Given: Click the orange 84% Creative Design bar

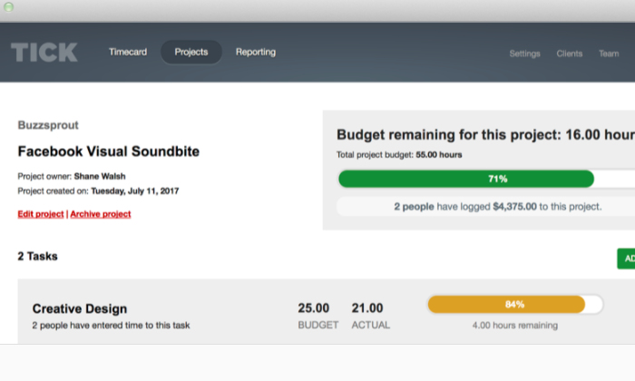Looking at the screenshot, I should click(506, 305).
